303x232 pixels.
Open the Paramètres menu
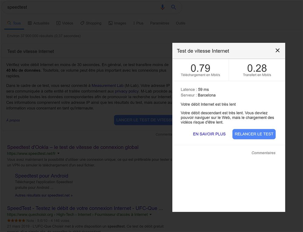click(x=160, y=23)
